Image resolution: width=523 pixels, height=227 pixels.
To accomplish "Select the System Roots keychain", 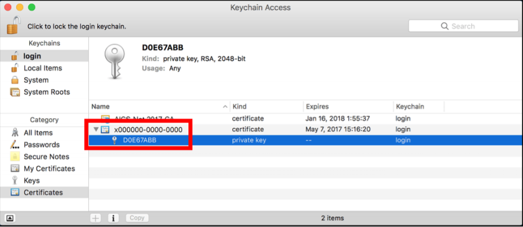I will (x=46, y=92).
